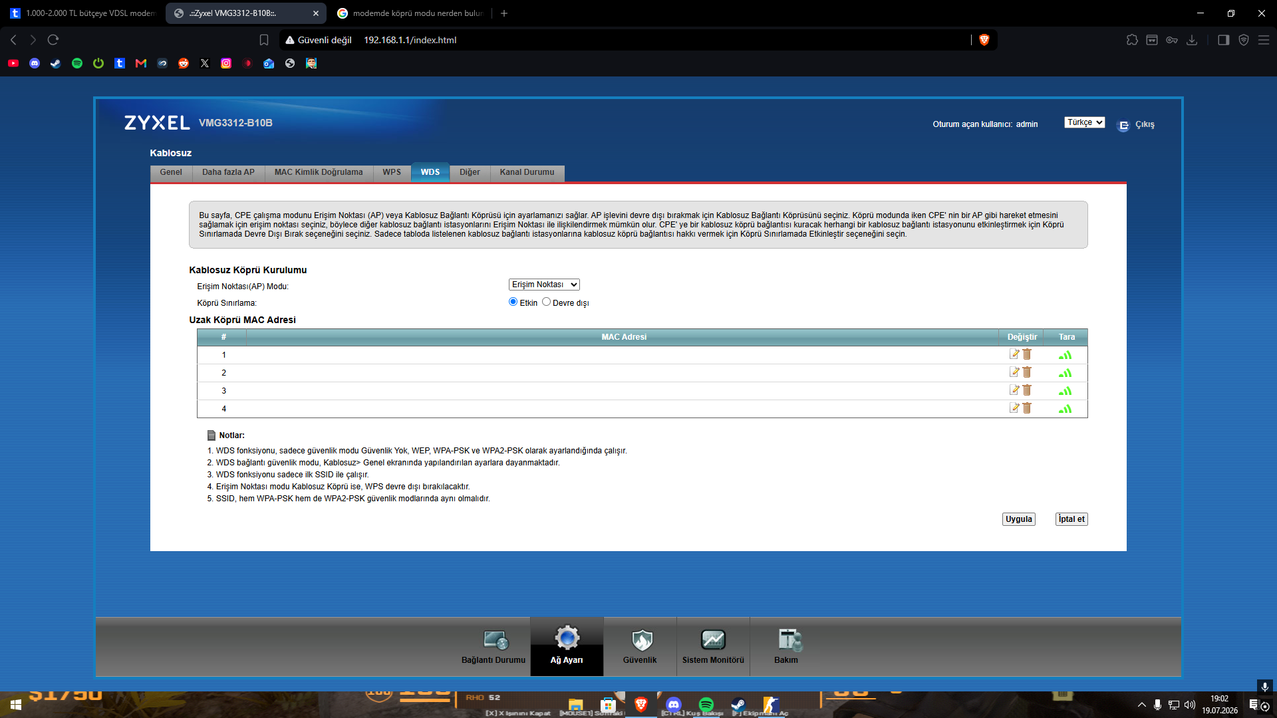The height and width of the screenshot is (718, 1277).
Task: Open the Reddit bookmark in the bookmarks bar
Action: click(x=184, y=63)
